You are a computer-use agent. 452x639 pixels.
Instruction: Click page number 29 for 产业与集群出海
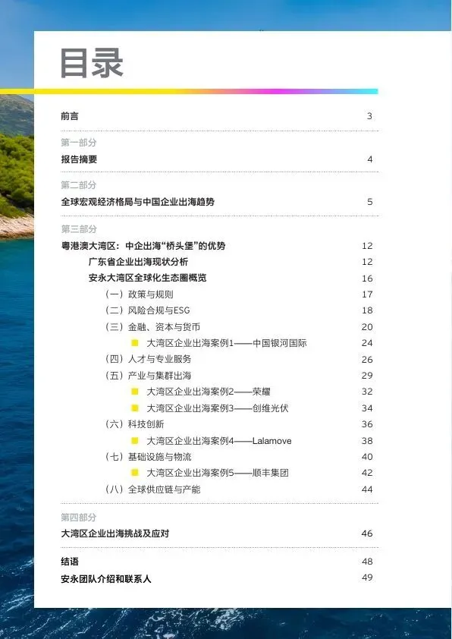click(367, 376)
